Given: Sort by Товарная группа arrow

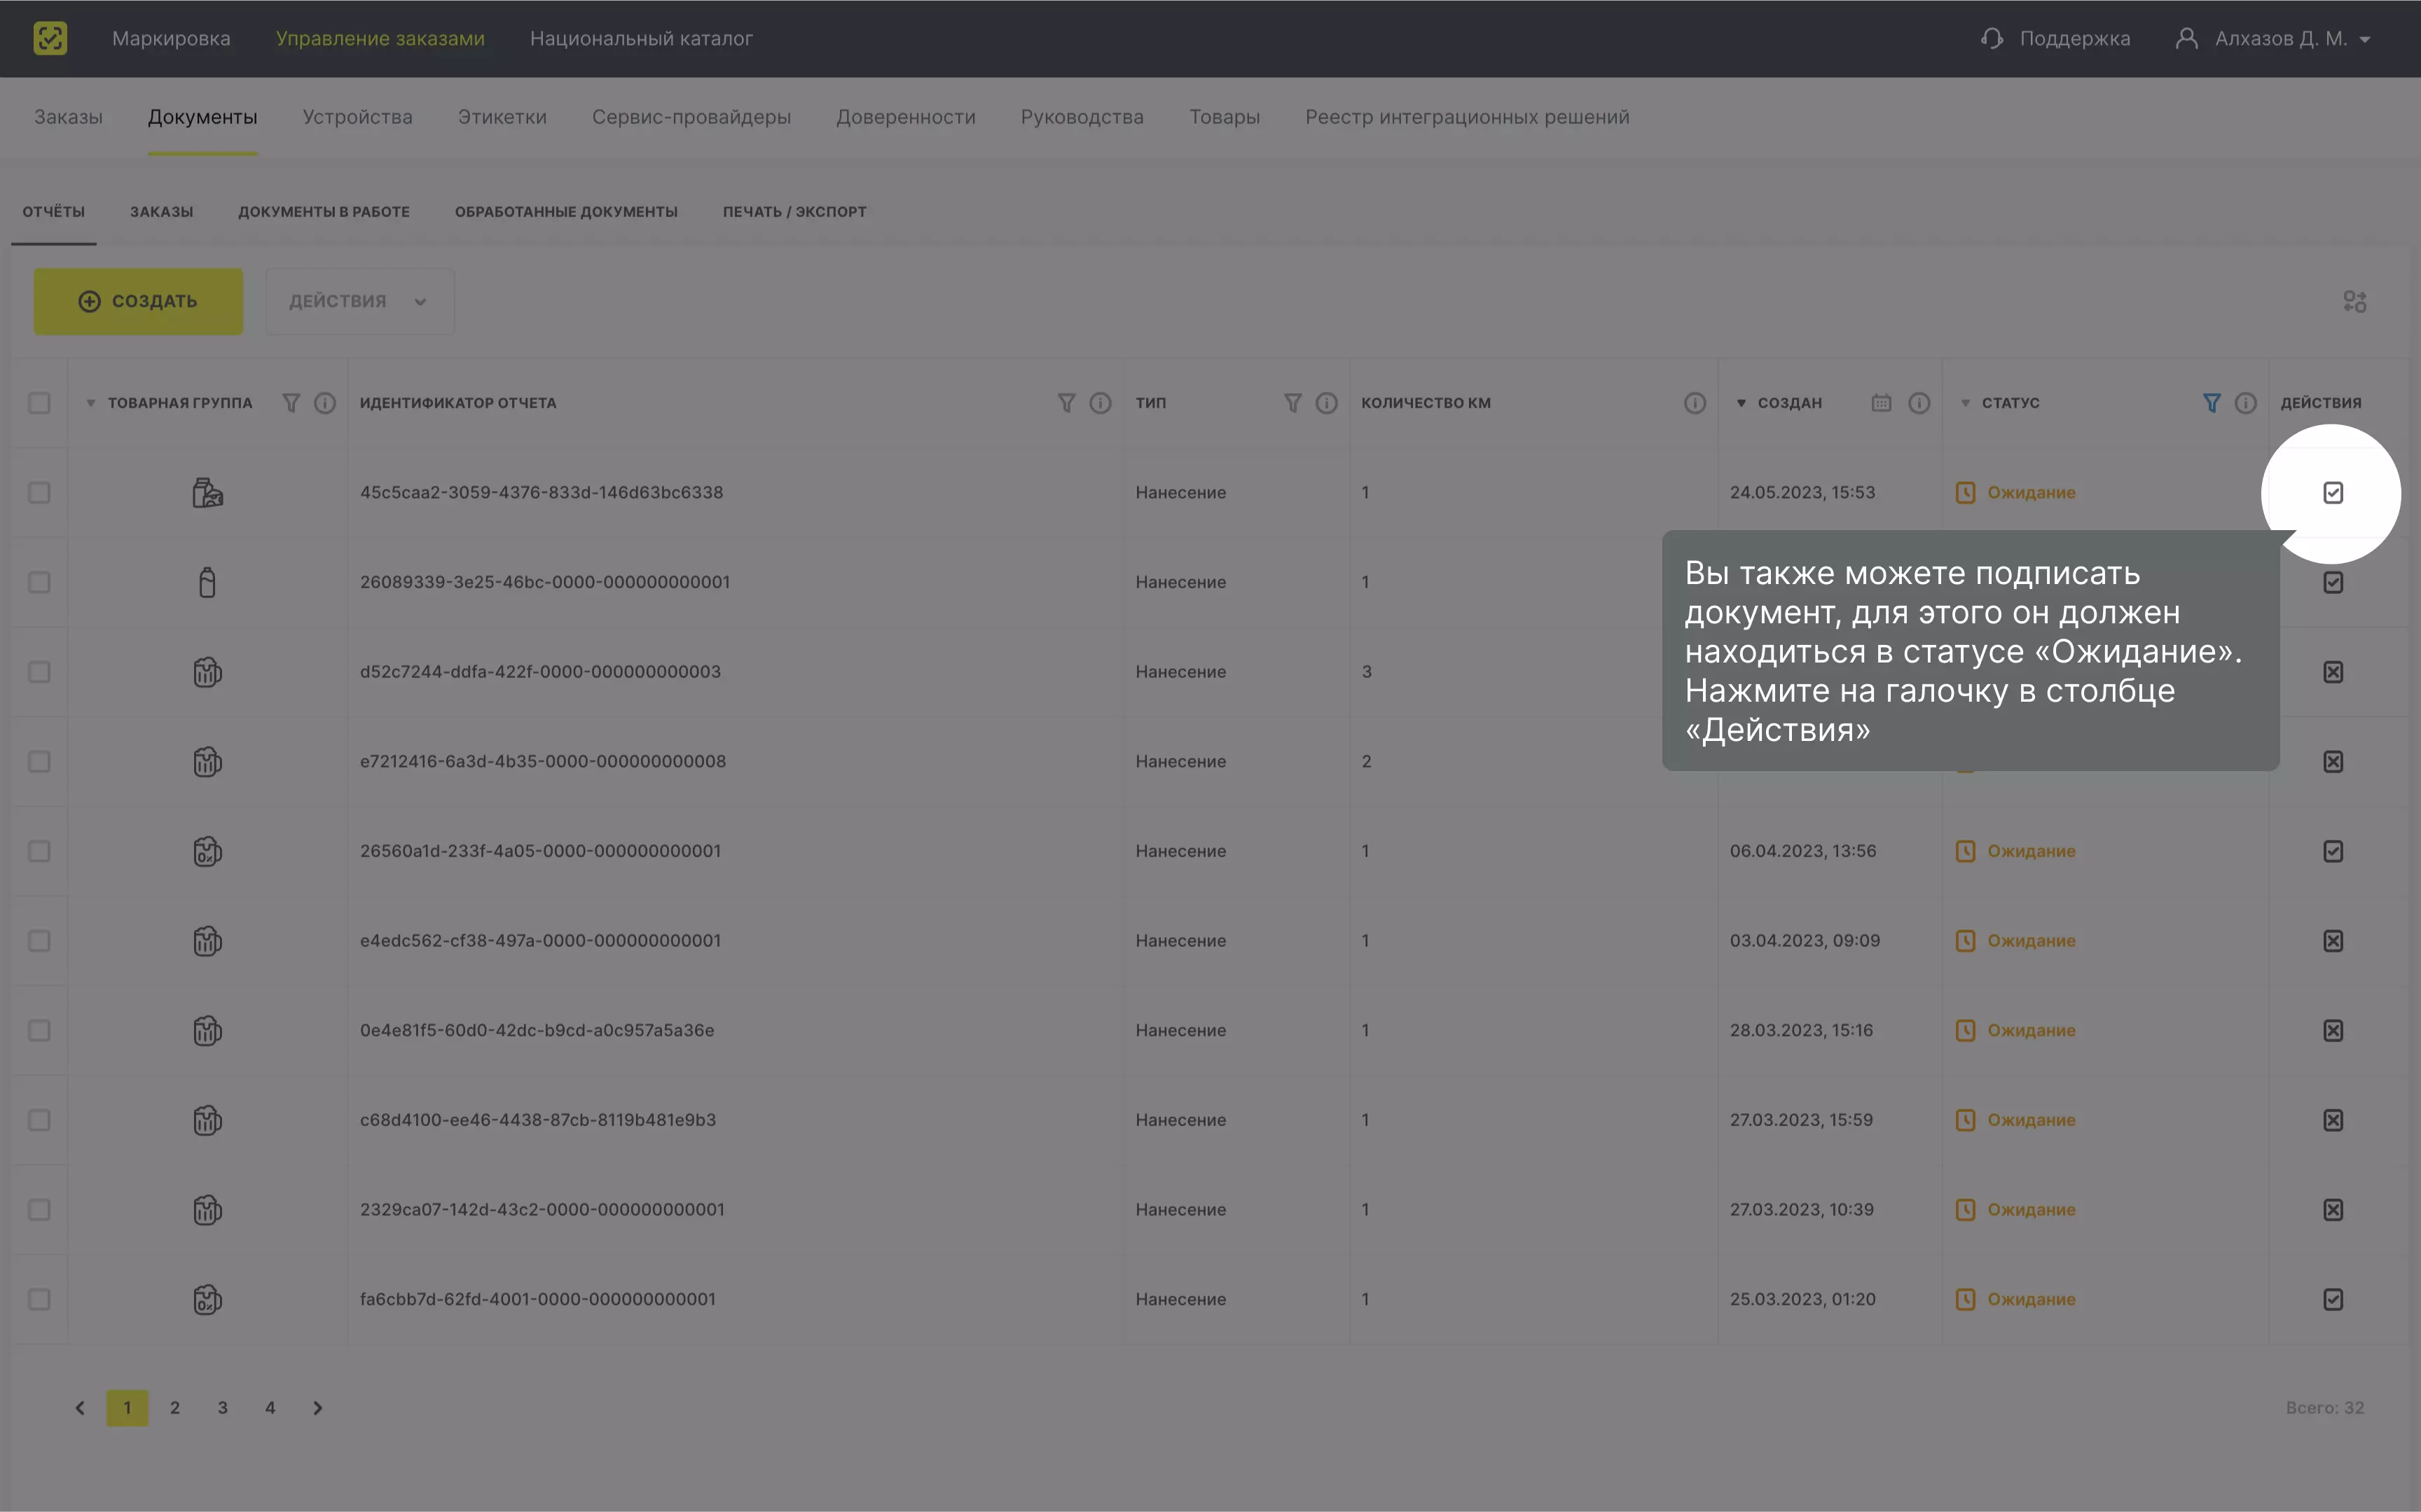Looking at the screenshot, I should tap(91, 403).
